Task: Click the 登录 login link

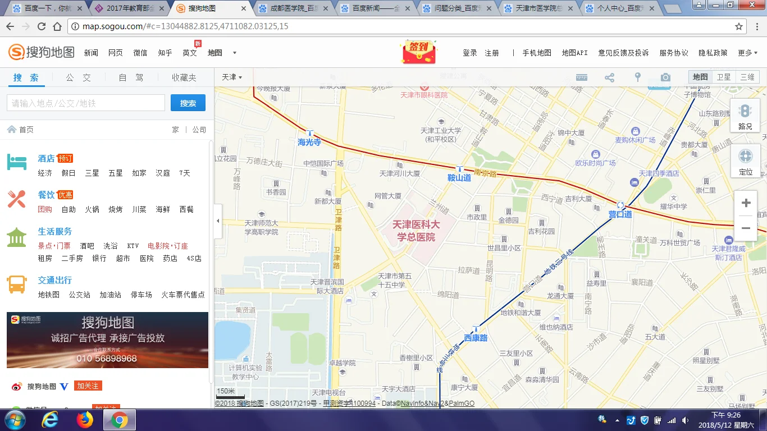Action: click(469, 52)
